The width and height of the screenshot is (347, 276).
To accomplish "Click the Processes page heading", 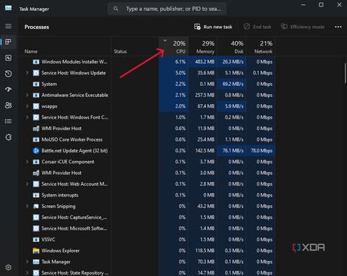I will tap(37, 27).
